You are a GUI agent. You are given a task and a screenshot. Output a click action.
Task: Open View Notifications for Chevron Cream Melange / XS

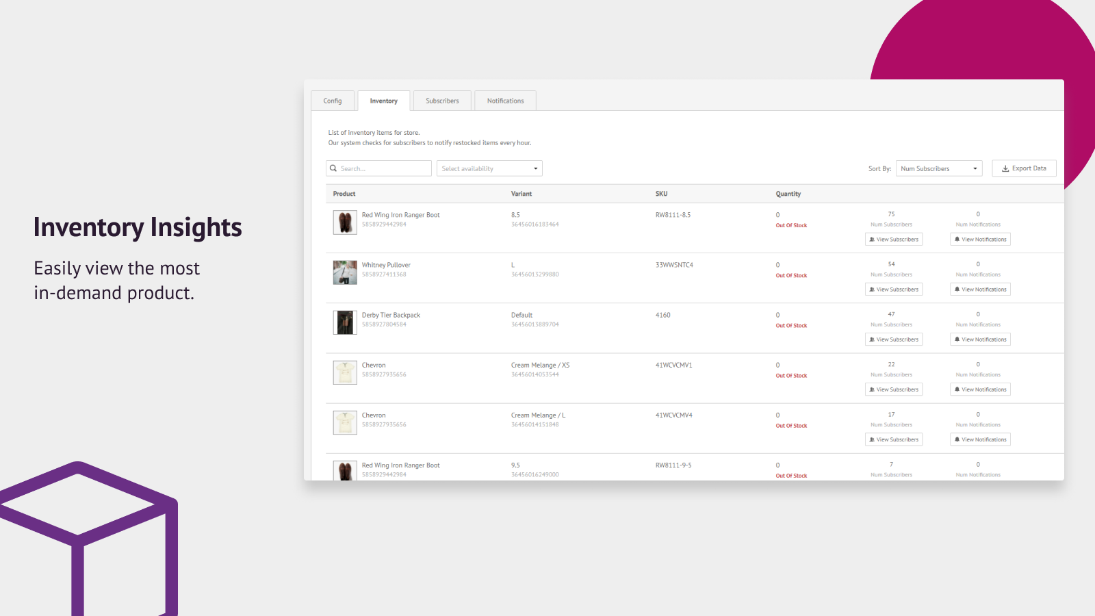(980, 389)
